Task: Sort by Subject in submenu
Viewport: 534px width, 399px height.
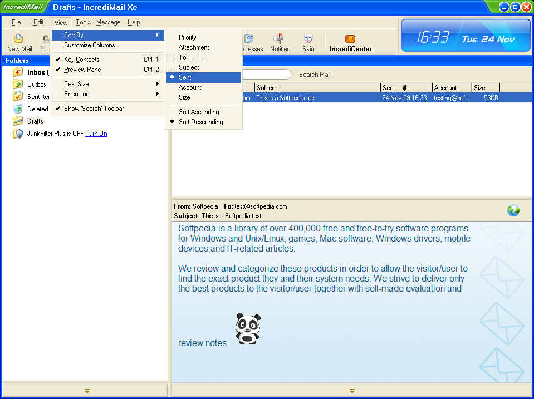Action: click(x=203, y=67)
